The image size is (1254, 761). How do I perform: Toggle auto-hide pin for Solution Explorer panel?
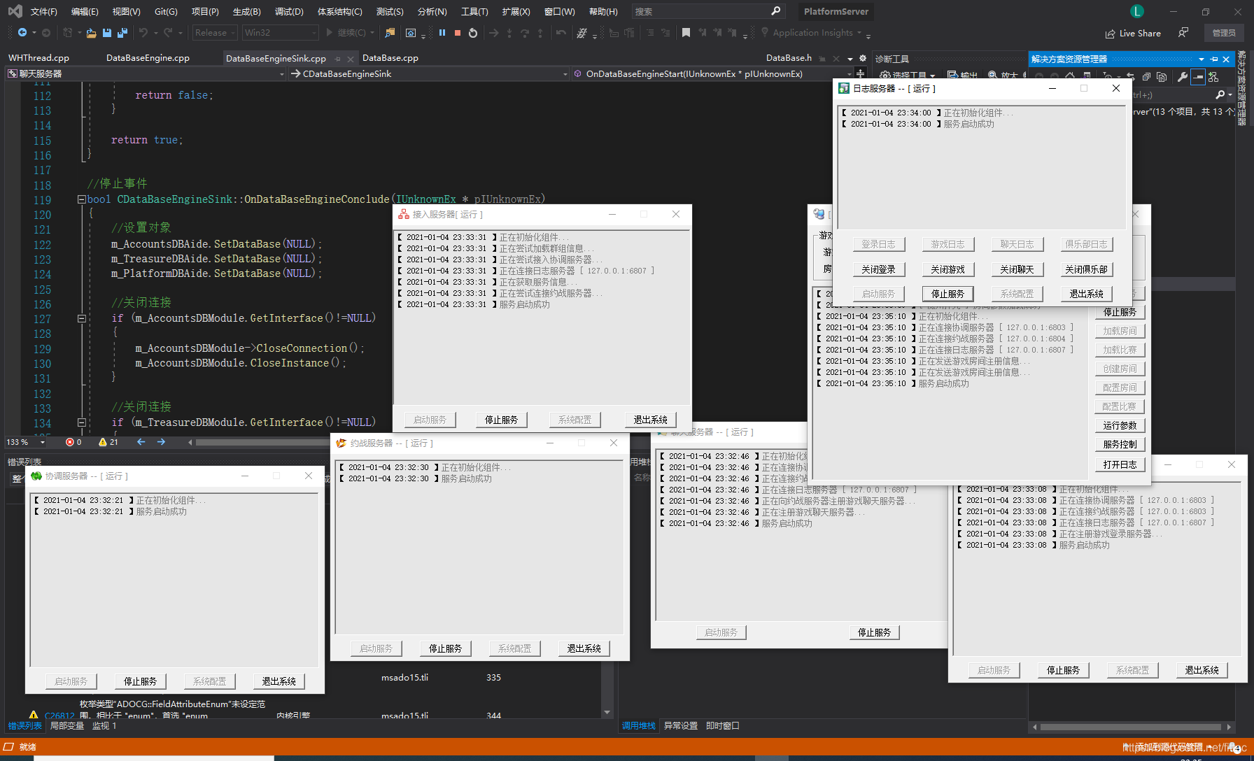tap(1214, 59)
